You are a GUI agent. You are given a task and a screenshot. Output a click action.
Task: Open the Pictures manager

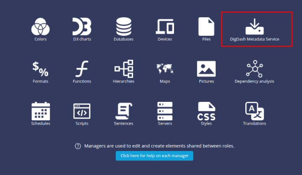(206, 69)
